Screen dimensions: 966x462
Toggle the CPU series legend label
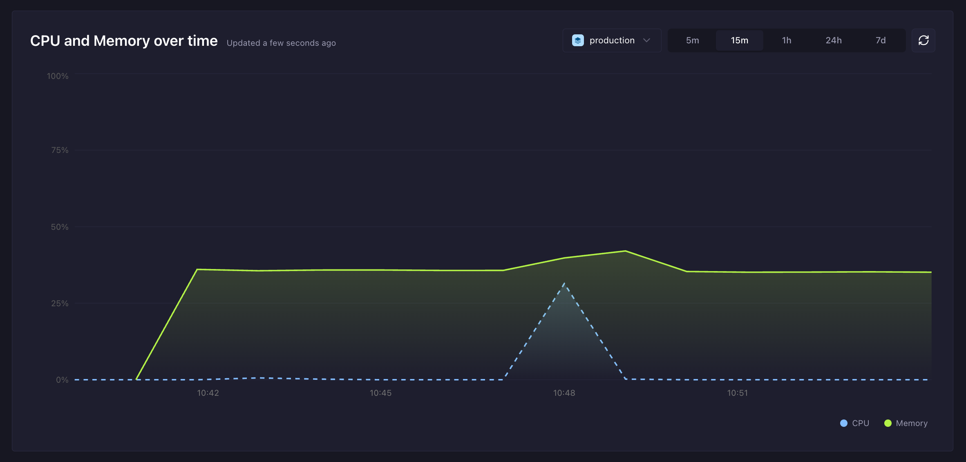click(x=861, y=423)
